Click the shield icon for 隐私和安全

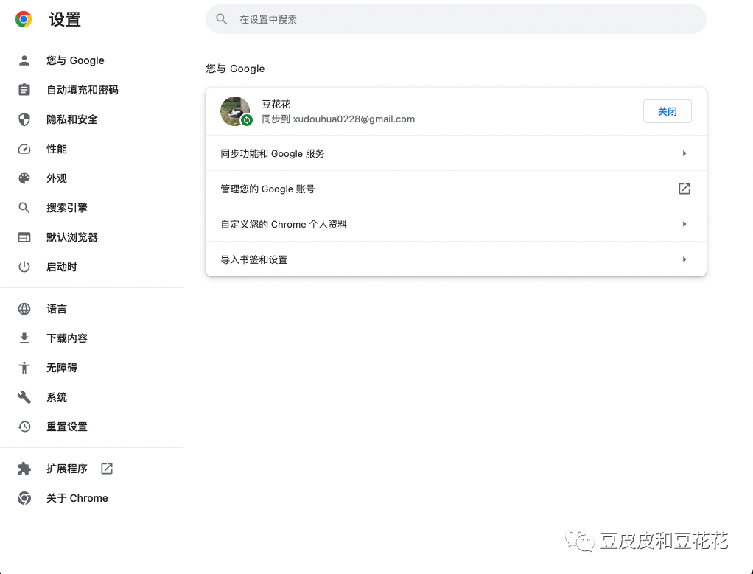point(24,119)
